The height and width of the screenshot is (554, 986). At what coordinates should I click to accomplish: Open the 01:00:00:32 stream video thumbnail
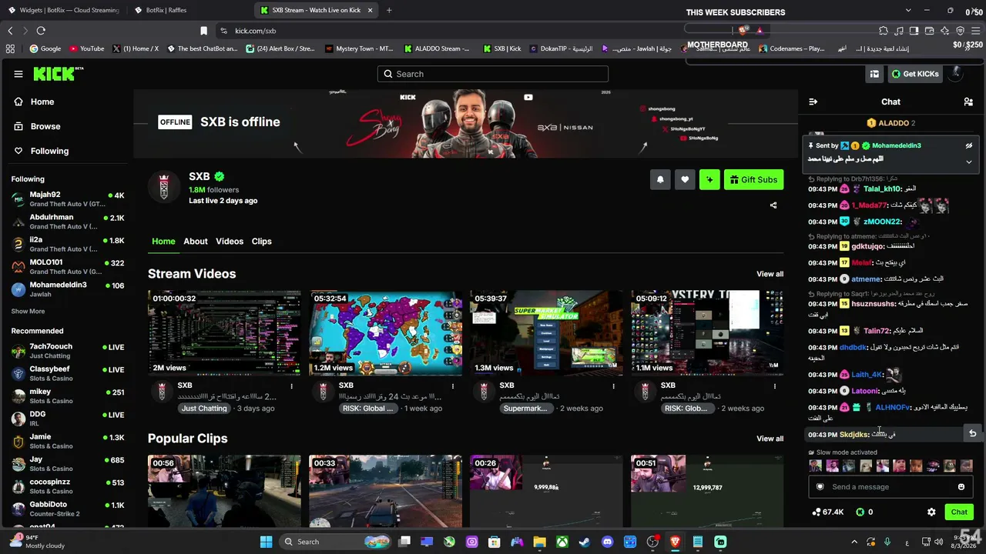click(224, 333)
